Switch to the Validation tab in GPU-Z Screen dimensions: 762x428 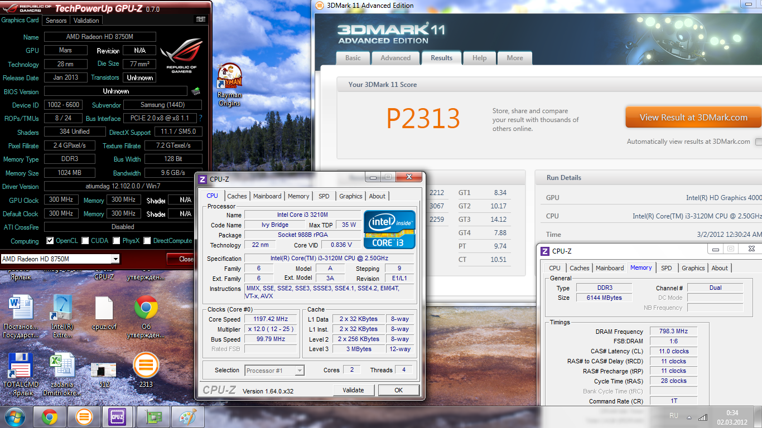click(x=86, y=21)
